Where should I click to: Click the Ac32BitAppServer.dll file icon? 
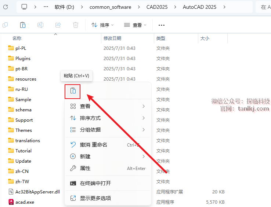point(11,192)
